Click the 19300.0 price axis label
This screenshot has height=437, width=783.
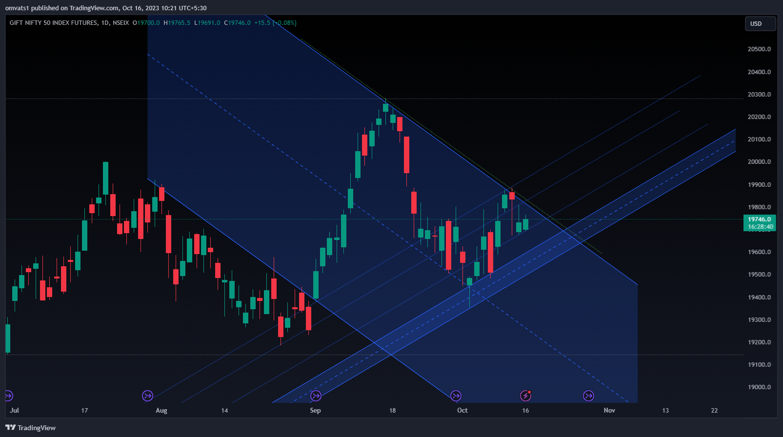pos(759,320)
